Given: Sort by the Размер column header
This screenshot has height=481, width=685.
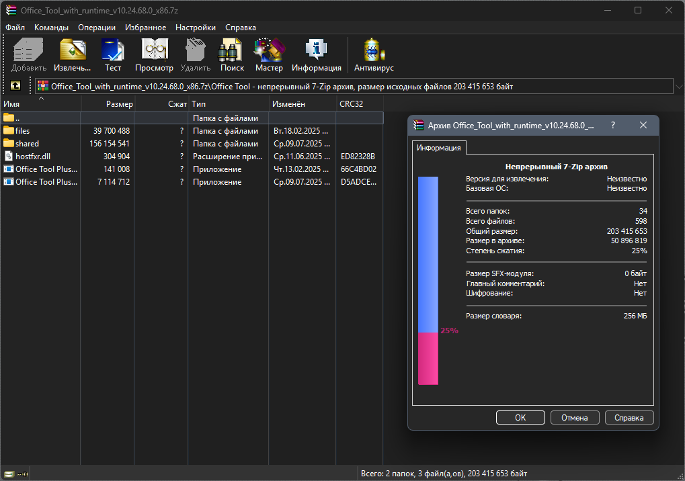Looking at the screenshot, I should pyautogui.click(x=108, y=104).
